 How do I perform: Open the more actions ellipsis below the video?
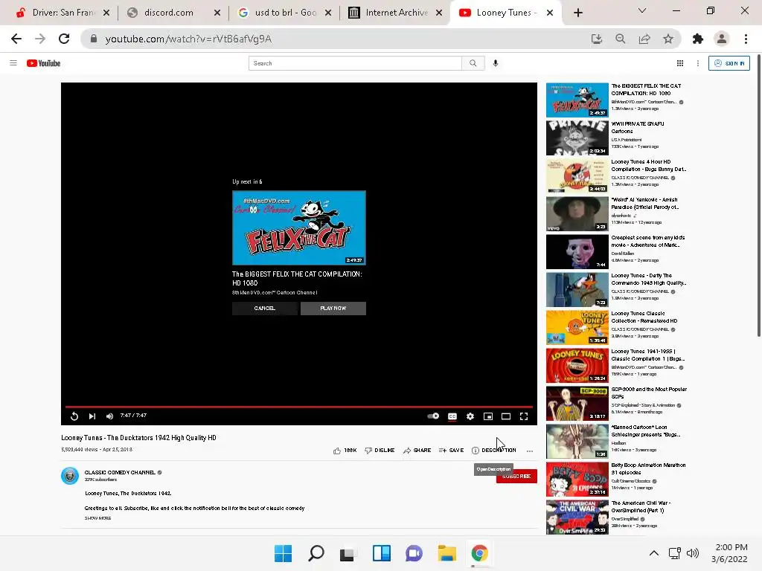(x=530, y=451)
